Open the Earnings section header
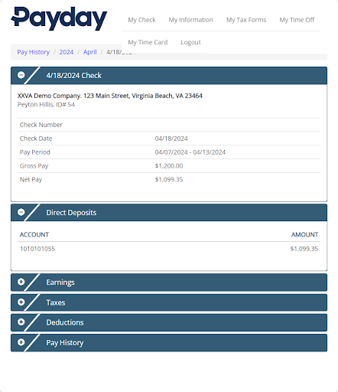This screenshot has width=338, height=392. [169, 283]
